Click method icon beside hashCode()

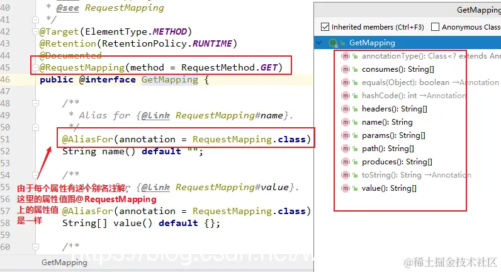[x=345, y=96]
